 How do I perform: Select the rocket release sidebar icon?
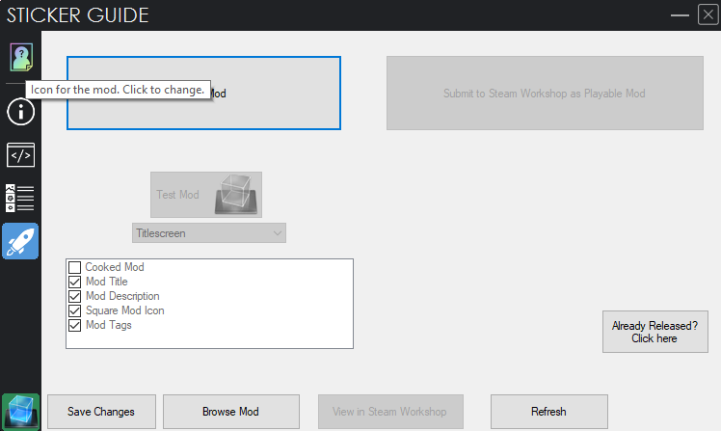(x=20, y=241)
